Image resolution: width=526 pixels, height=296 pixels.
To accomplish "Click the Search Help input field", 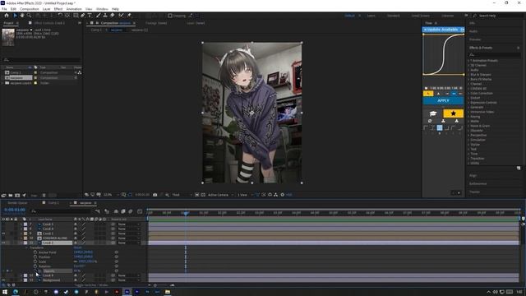I will pyautogui.click(x=498, y=16).
